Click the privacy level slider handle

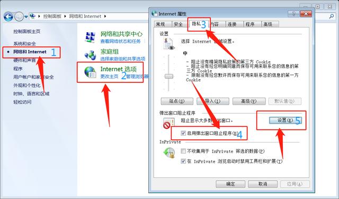(x=169, y=76)
